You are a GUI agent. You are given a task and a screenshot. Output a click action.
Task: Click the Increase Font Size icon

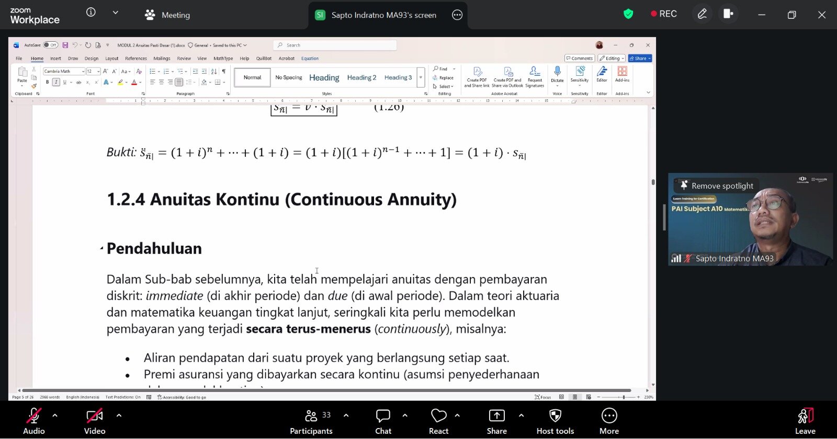point(105,71)
